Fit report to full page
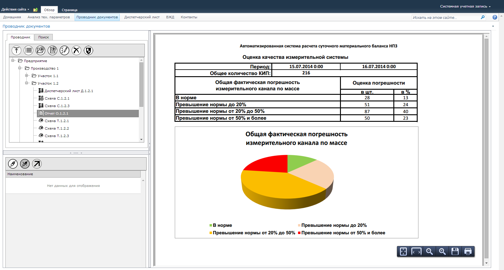 click(404, 251)
